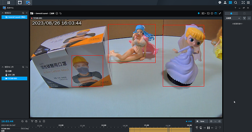
Task: Jump to LIVE view
Action: pyautogui.click(x=189, y=122)
